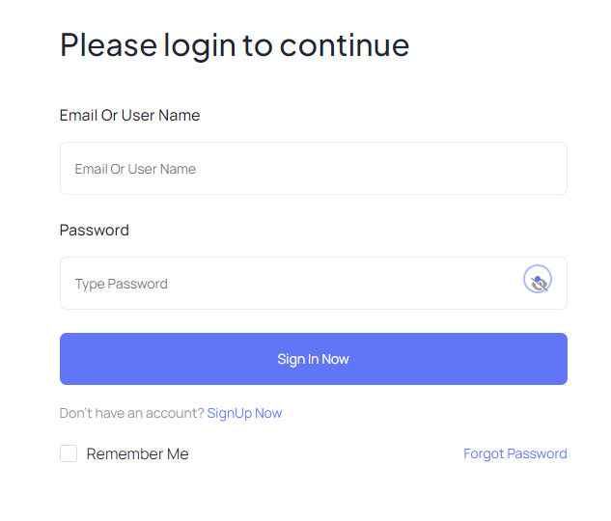Select the Please login to continue heading
This screenshot has height=521, width=611.
235,46
